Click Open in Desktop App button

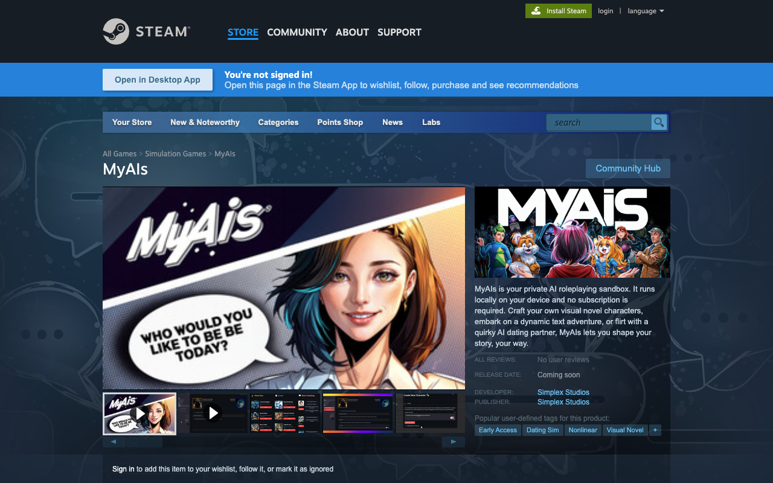tap(158, 80)
